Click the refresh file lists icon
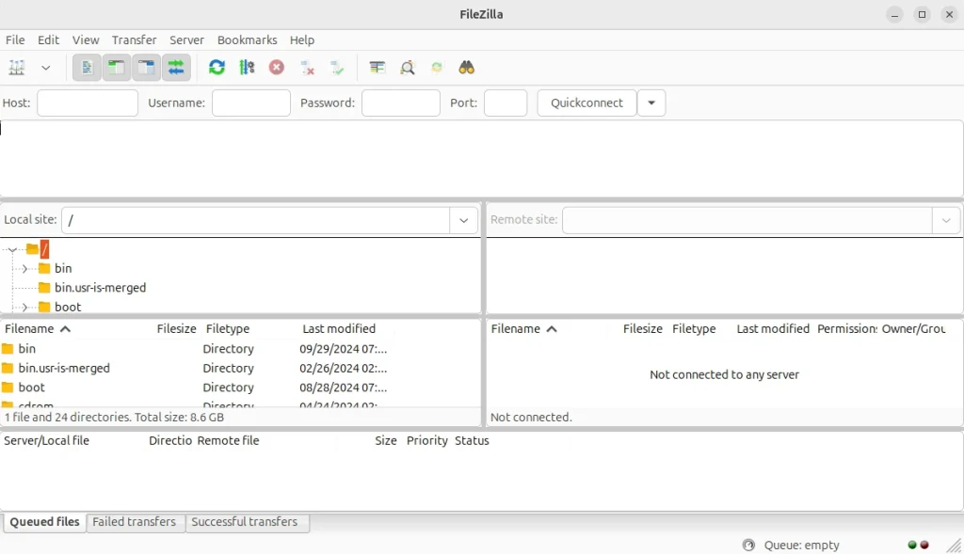The height and width of the screenshot is (554, 964). [217, 68]
